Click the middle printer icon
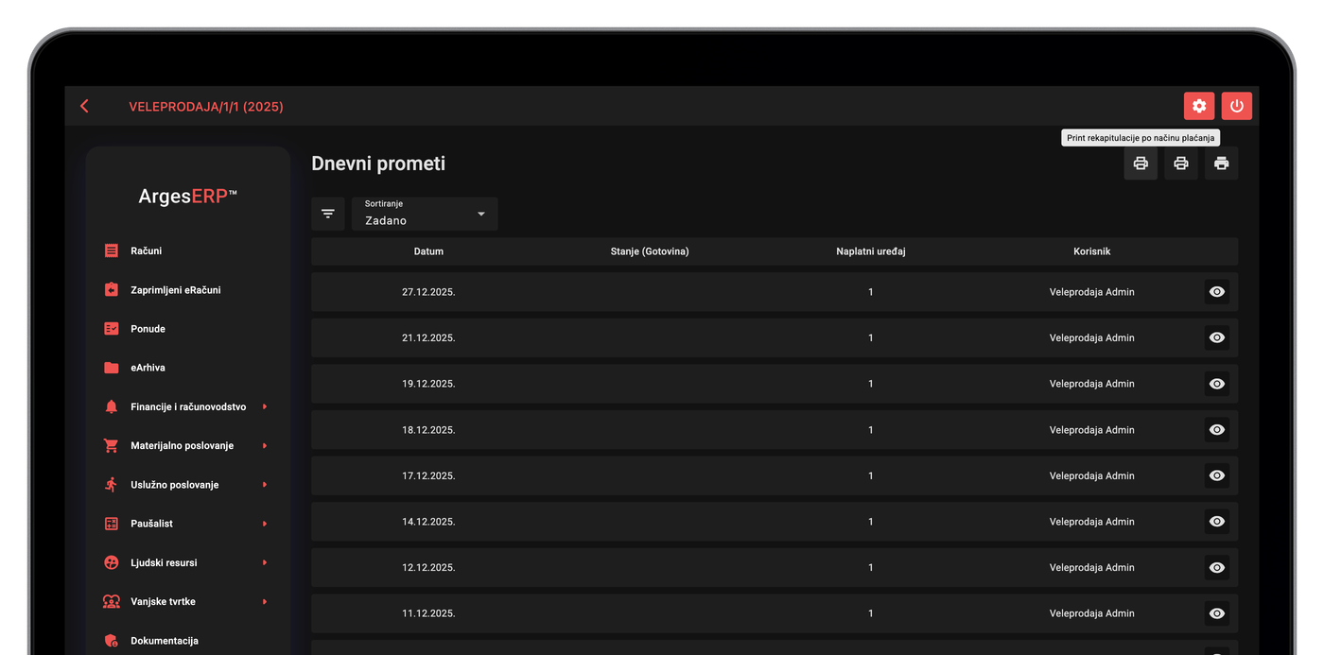This screenshot has width=1324, height=655. (1181, 164)
